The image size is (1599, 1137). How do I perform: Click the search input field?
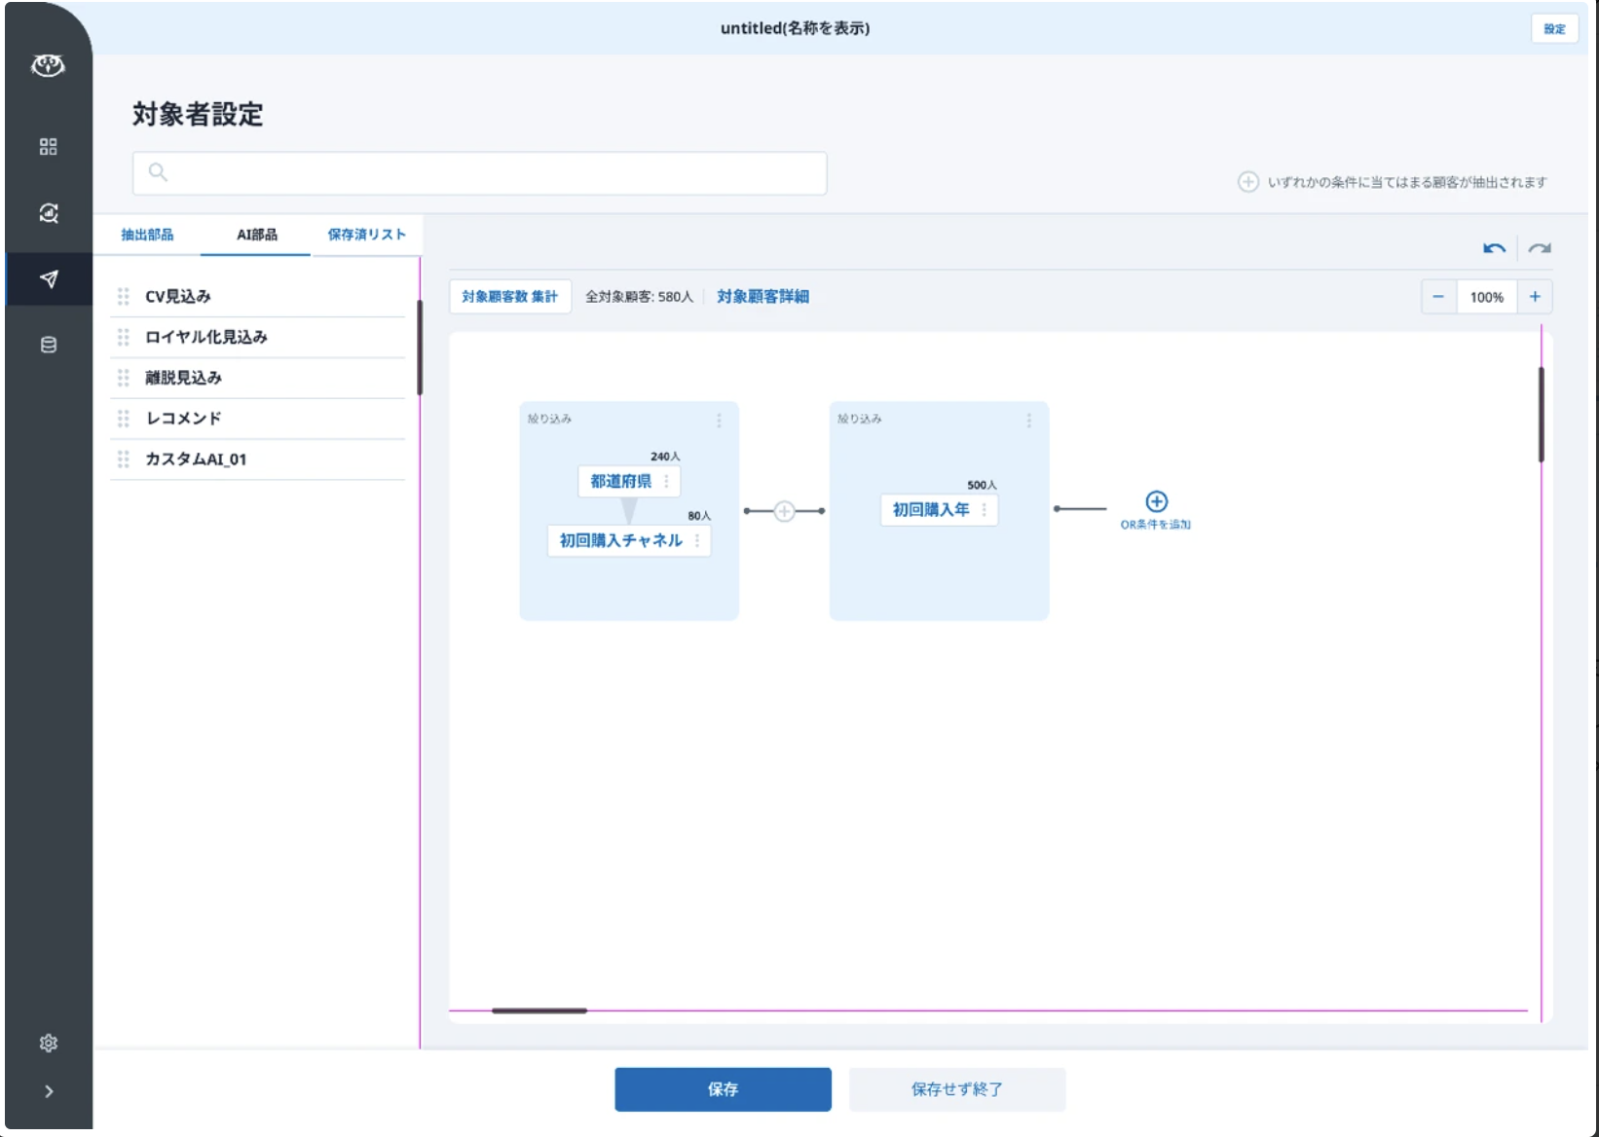pyautogui.click(x=479, y=173)
